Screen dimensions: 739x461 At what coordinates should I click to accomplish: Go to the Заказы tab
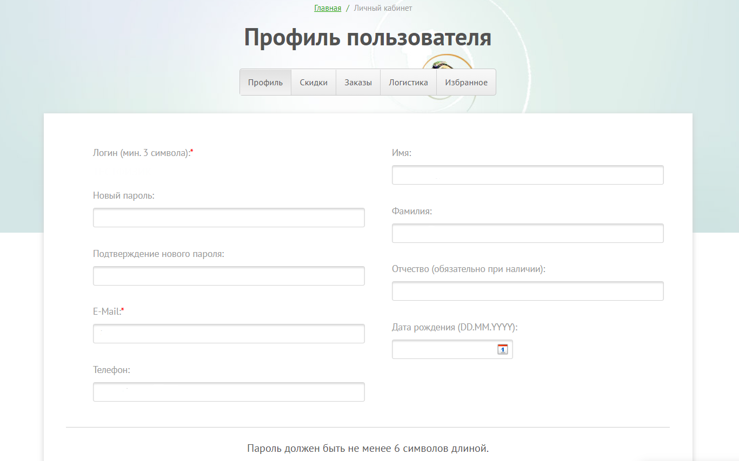point(358,83)
